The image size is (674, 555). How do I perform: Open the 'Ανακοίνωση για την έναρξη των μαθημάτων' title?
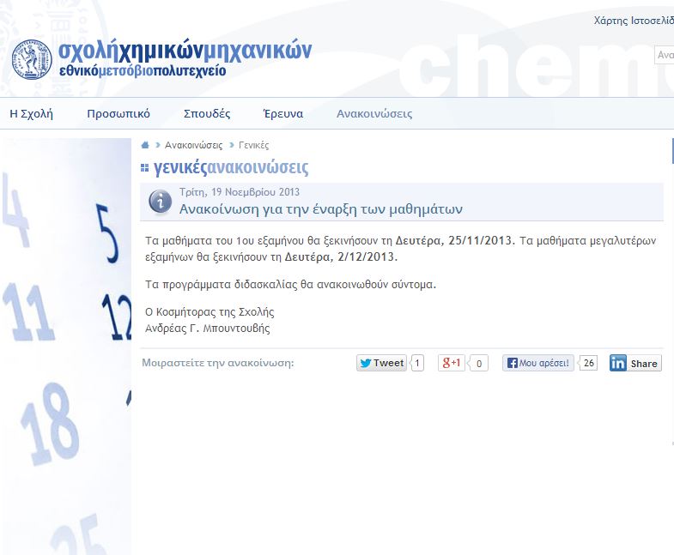(320, 208)
